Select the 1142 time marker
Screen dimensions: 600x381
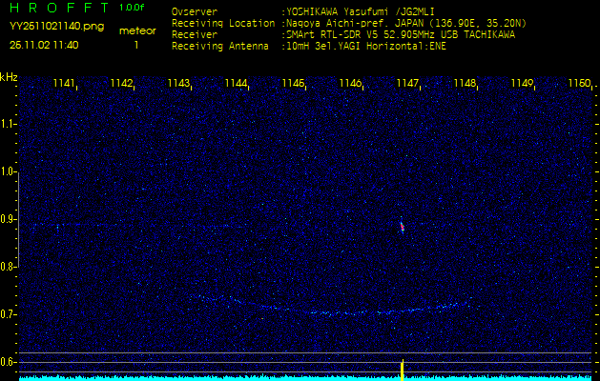(x=121, y=84)
